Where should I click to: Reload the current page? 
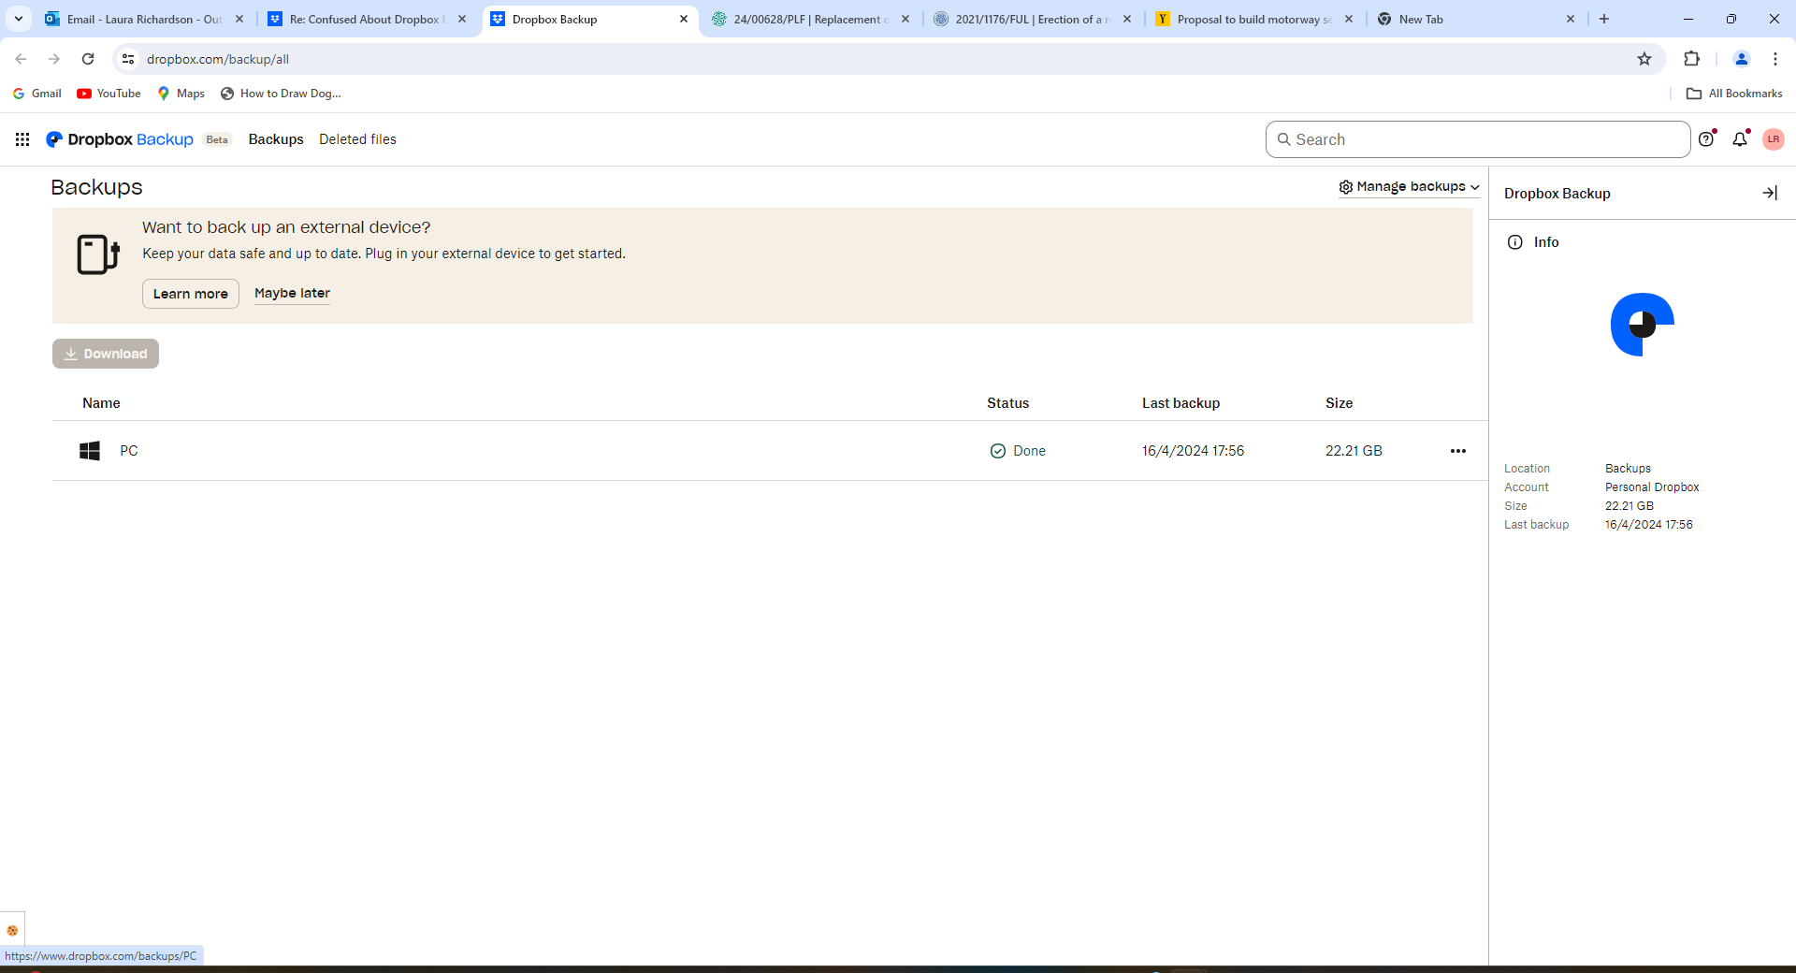[88, 59]
